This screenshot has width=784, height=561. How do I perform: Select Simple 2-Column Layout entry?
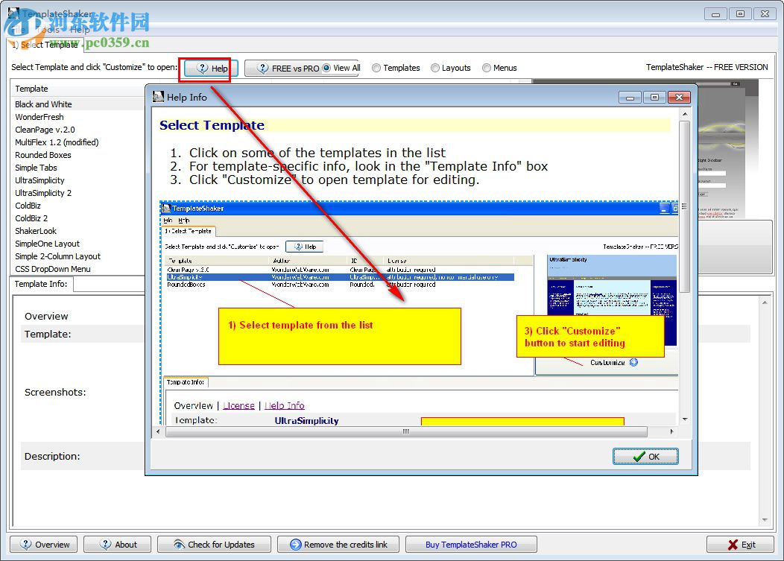coord(58,256)
